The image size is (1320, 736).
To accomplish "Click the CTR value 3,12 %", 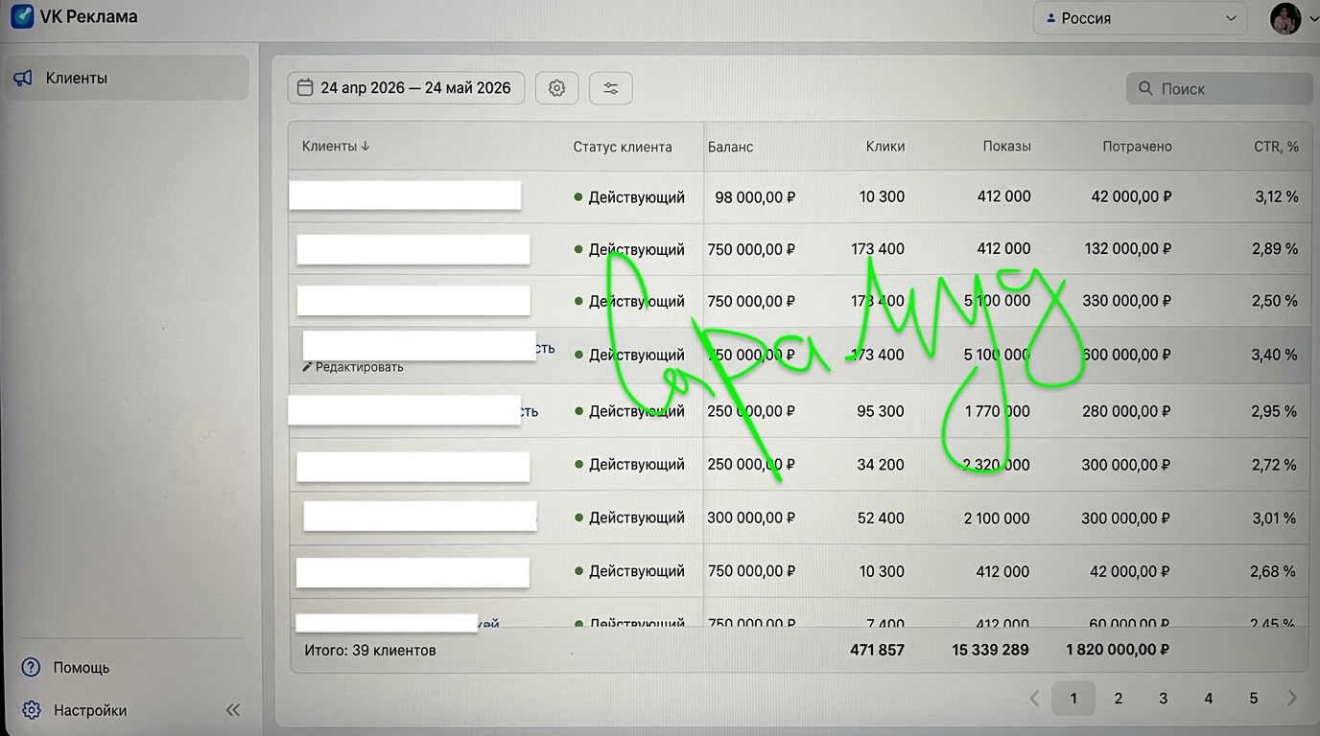I will pyautogui.click(x=1276, y=196).
